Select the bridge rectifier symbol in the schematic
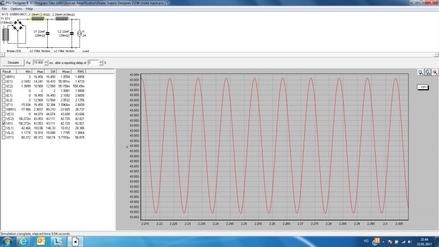The width and height of the screenshot is (439, 247). [x=18, y=25]
